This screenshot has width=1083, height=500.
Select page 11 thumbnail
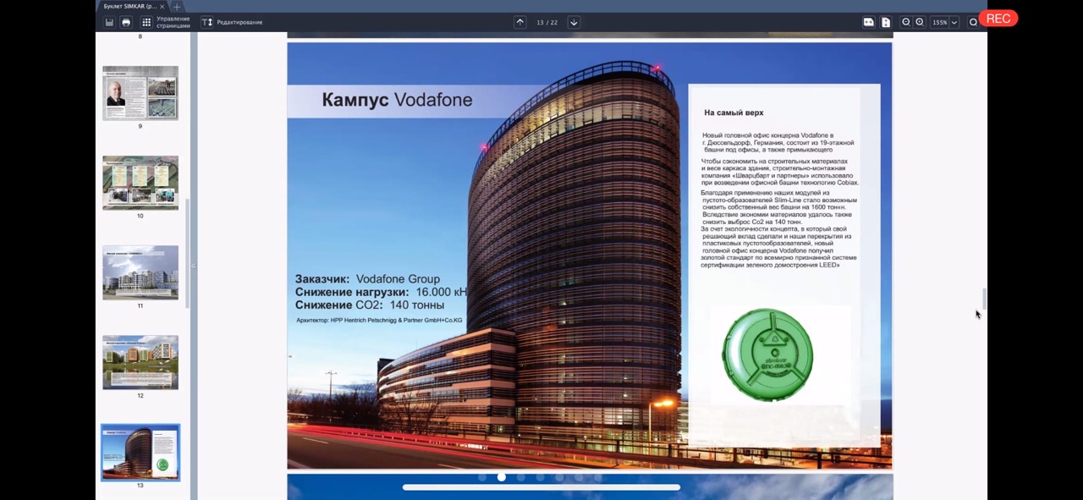pyautogui.click(x=140, y=272)
